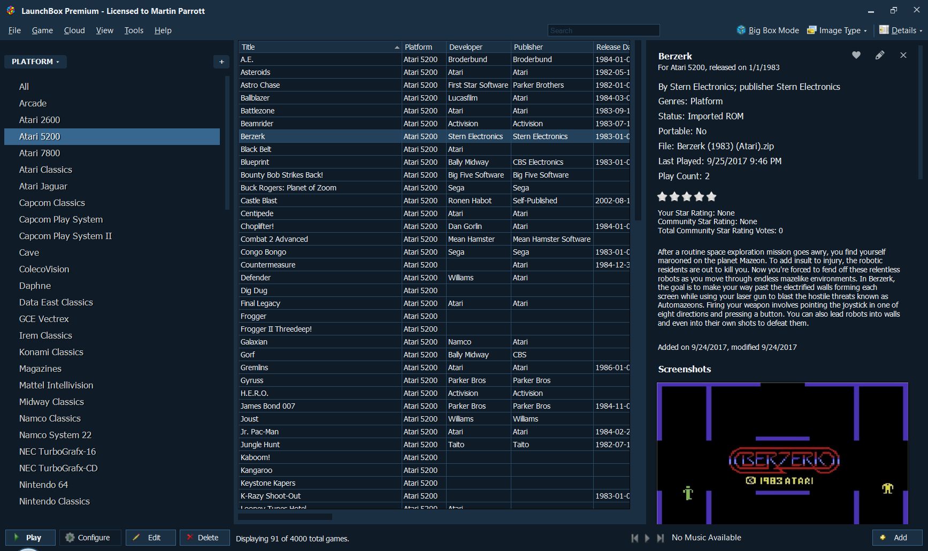928x551 pixels.
Task: Skip to previous music track
Action: 635,538
